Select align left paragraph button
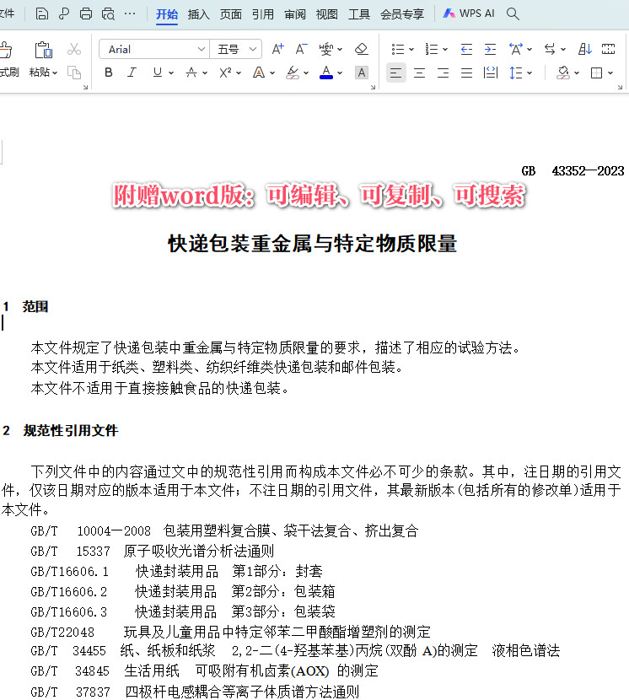629x700 pixels. tap(395, 73)
